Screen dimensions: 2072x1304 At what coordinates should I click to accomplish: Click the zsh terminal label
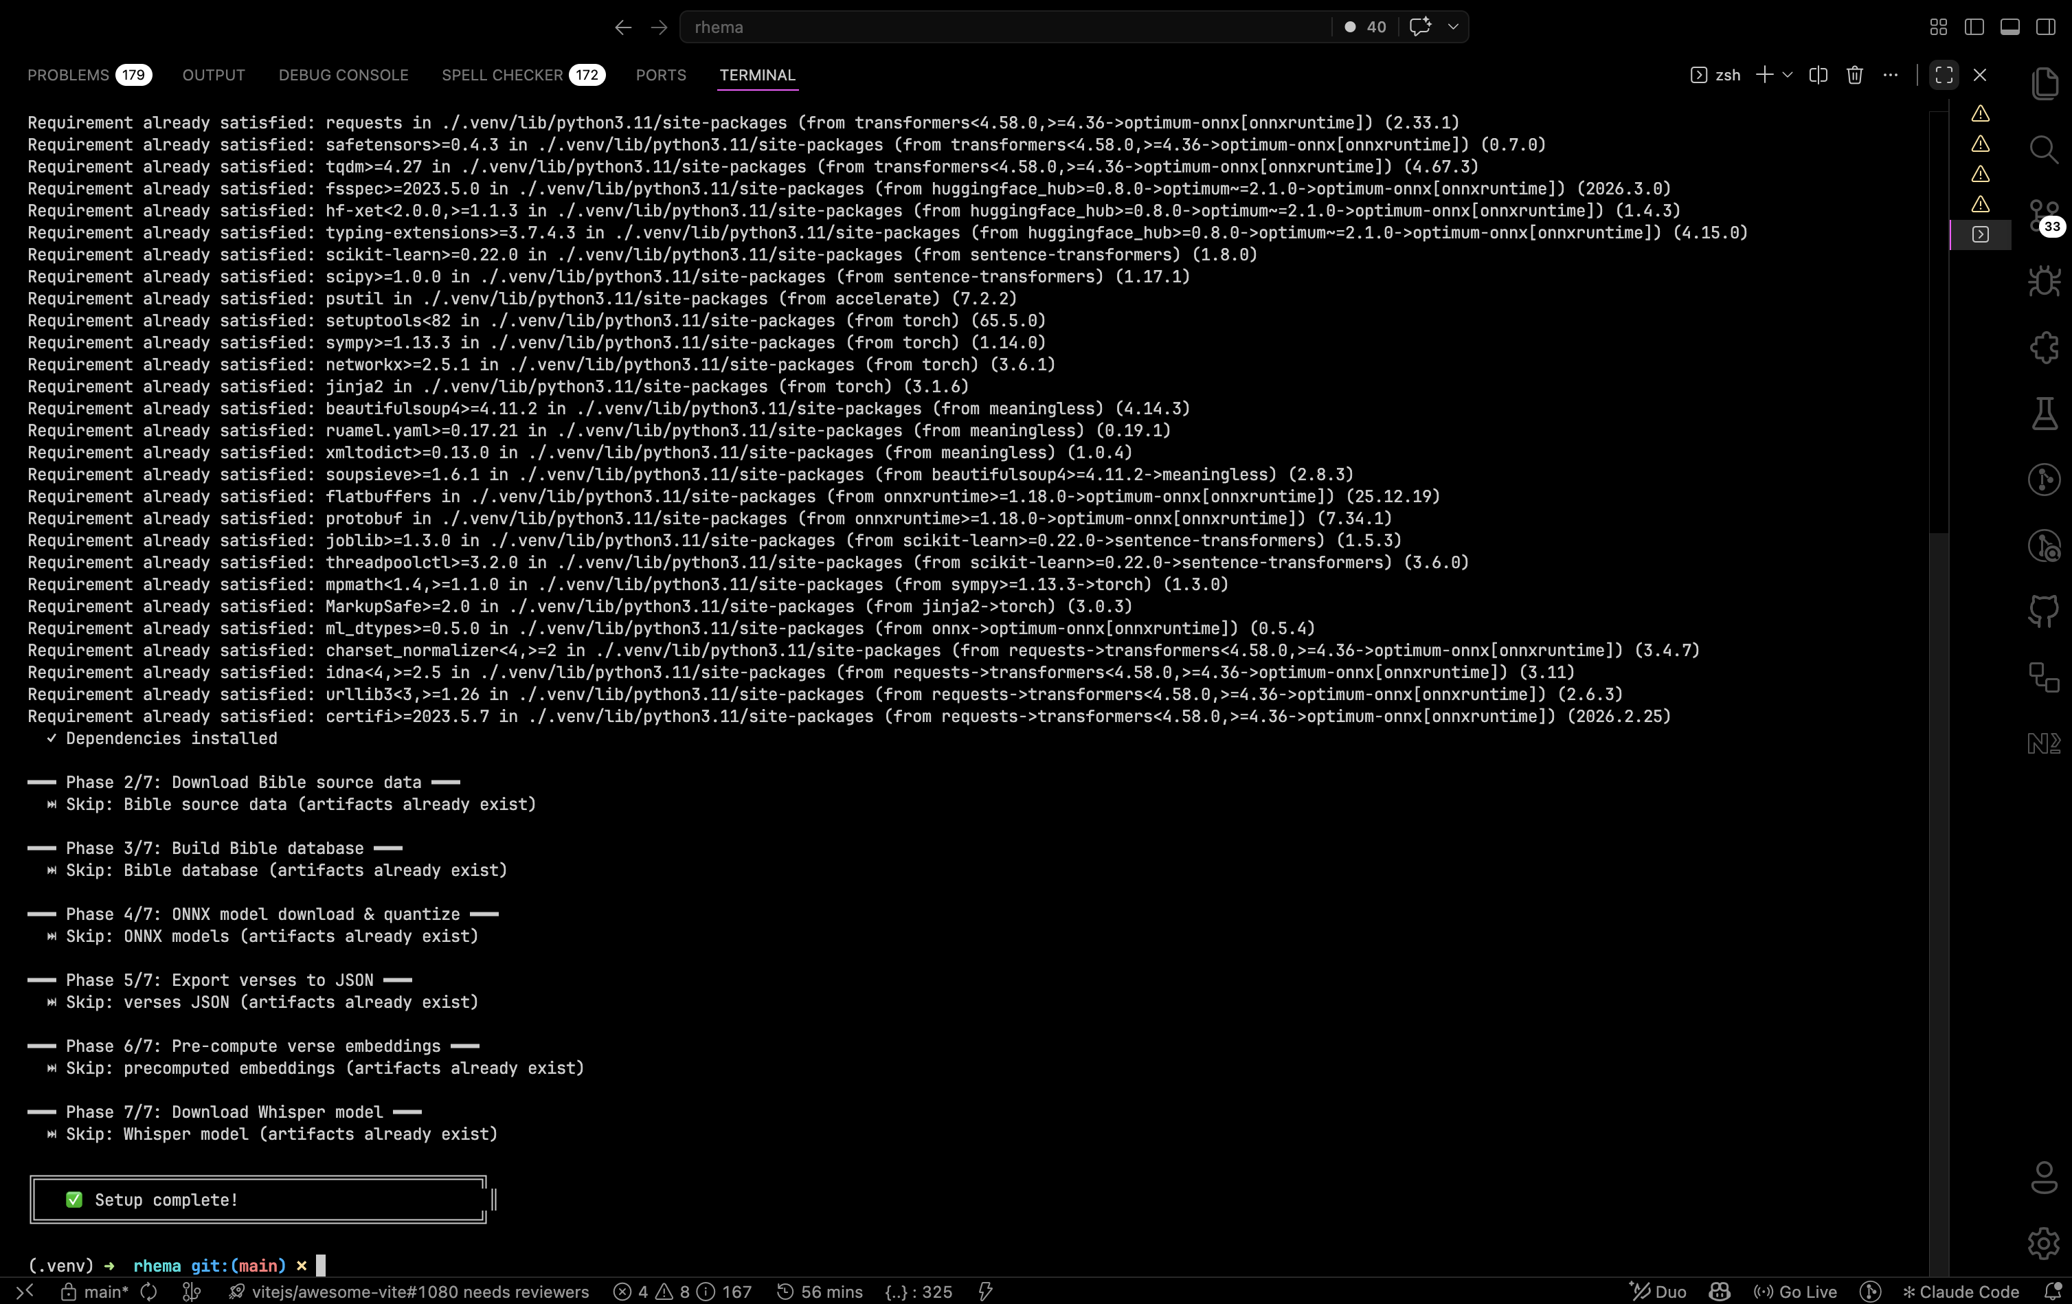[1715, 75]
